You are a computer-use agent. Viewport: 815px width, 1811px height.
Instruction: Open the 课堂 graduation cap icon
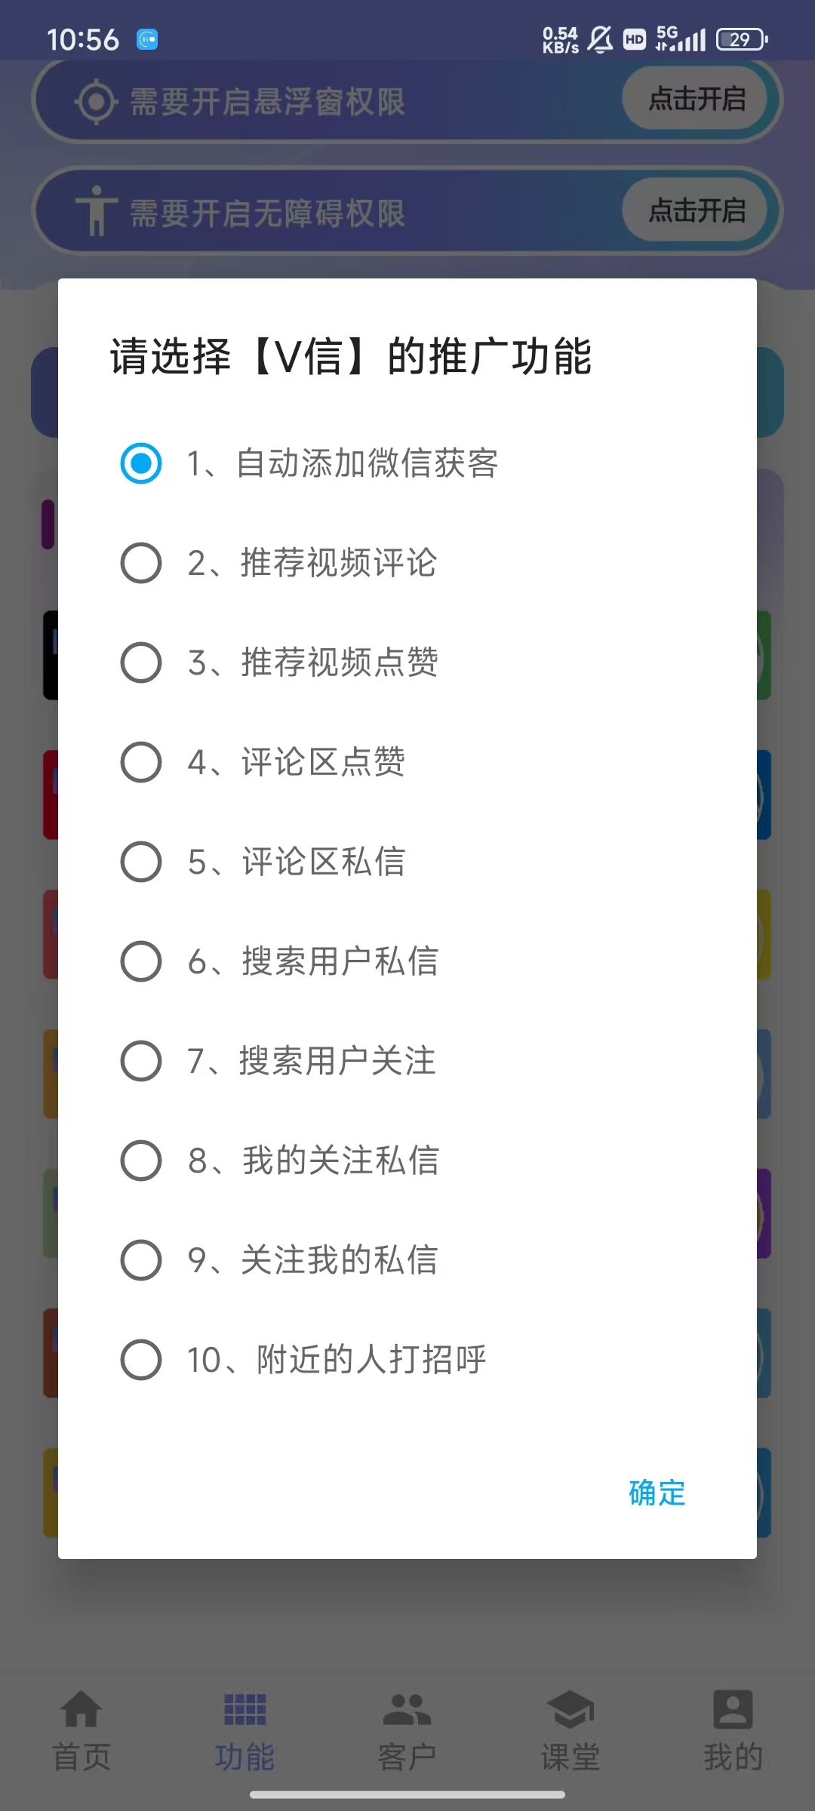pyautogui.click(x=570, y=1708)
